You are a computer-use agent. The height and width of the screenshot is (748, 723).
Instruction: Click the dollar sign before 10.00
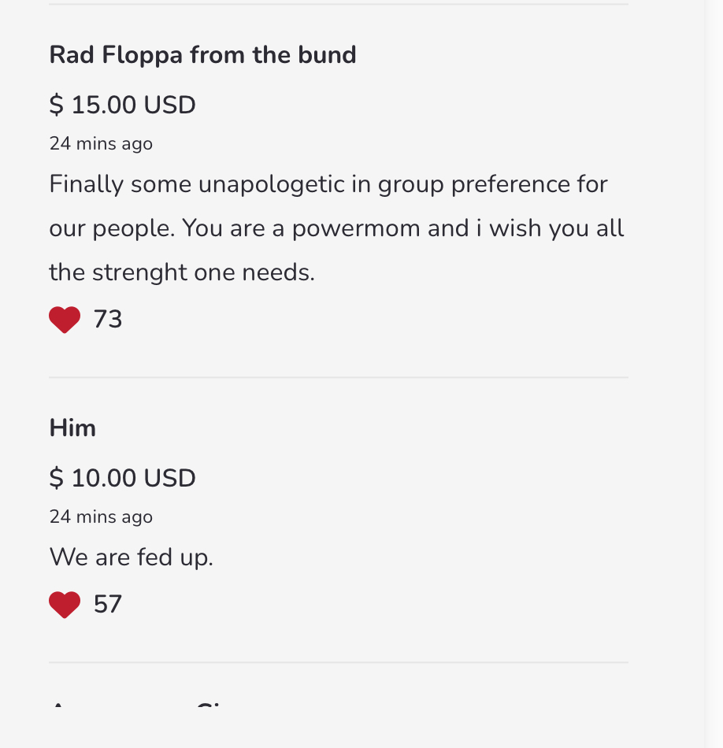(56, 478)
